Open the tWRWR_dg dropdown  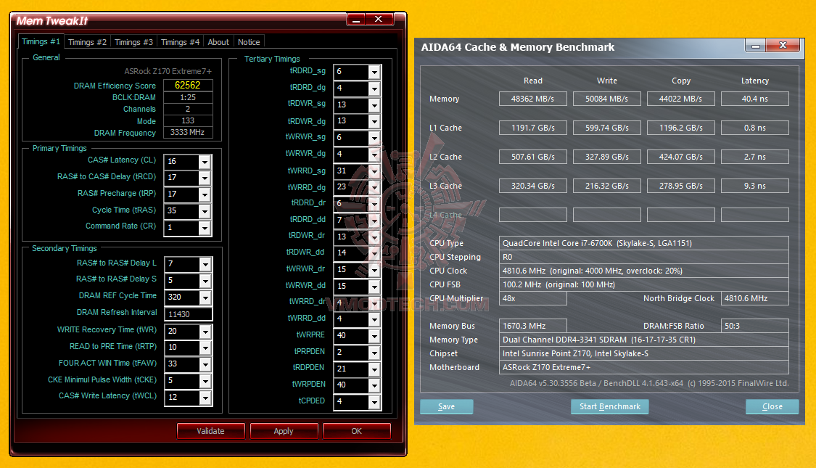[x=374, y=155]
